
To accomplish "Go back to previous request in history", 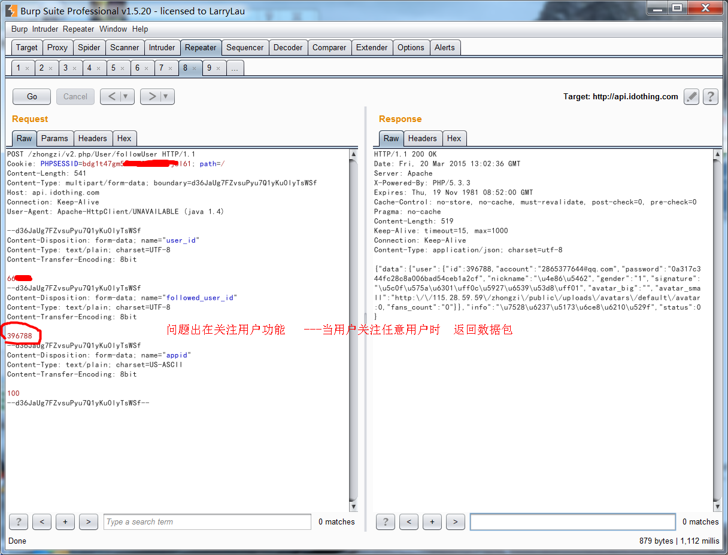I will [112, 96].
